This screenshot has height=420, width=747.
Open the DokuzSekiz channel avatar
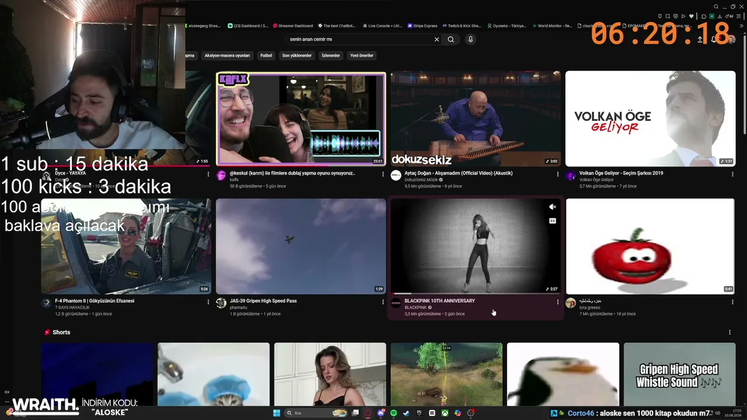(x=396, y=176)
